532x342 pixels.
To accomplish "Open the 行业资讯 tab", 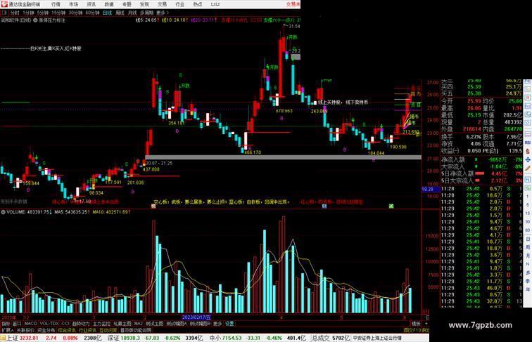I will [x=87, y=330].
